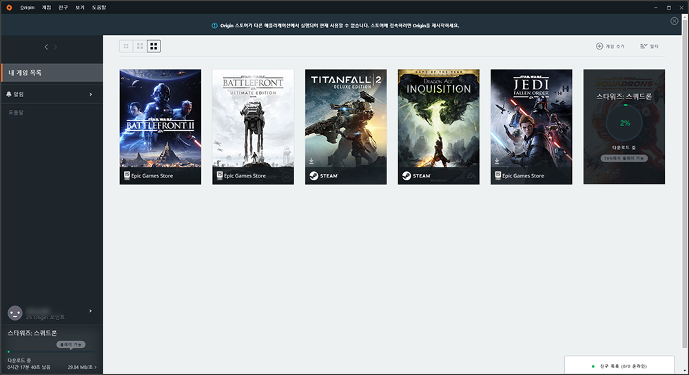Screen dimensions: 689x375
Task: Click the info icon in notification banner
Action: click(x=214, y=25)
